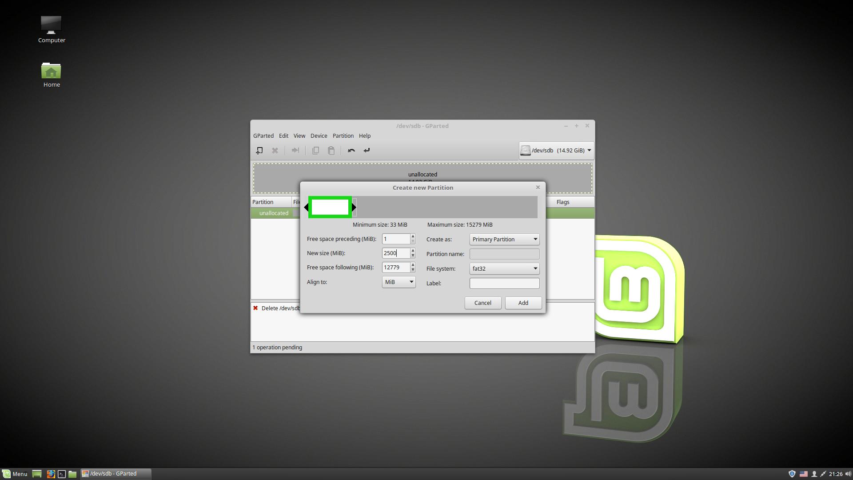Image resolution: width=853 pixels, height=480 pixels.
Task: Focus the New size field
Action: coord(396,253)
